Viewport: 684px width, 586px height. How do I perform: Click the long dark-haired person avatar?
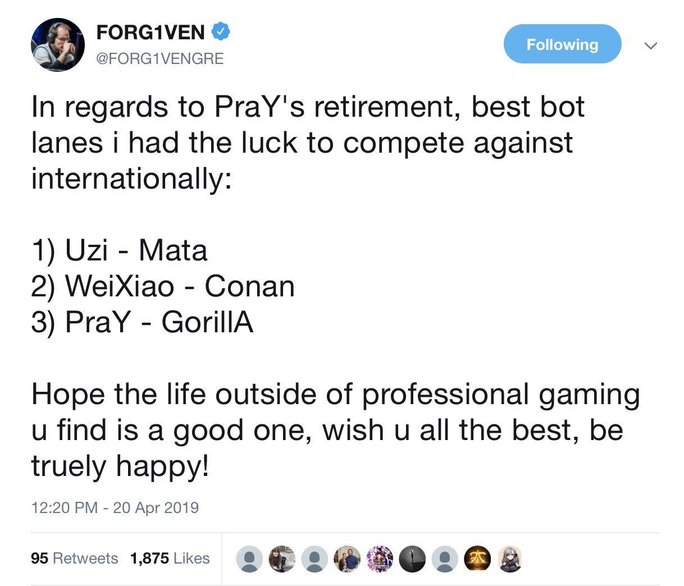coord(282,558)
